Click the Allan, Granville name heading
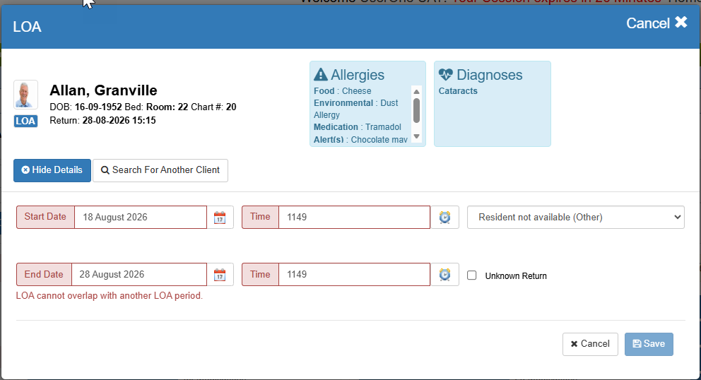The image size is (701, 380). pyautogui.click(x=103, y=90)
